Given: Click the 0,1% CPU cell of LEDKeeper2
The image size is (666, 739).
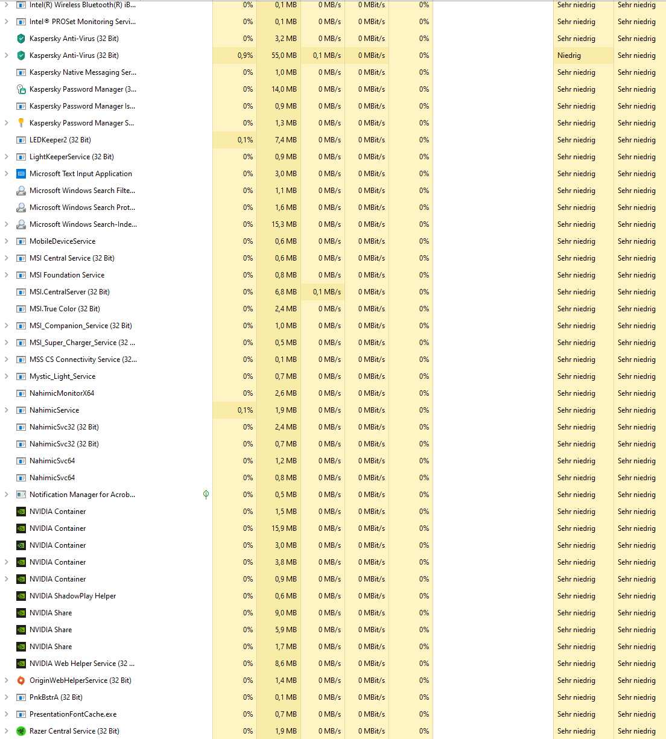Looking at the screenshot, I should (x=235, y=140).
